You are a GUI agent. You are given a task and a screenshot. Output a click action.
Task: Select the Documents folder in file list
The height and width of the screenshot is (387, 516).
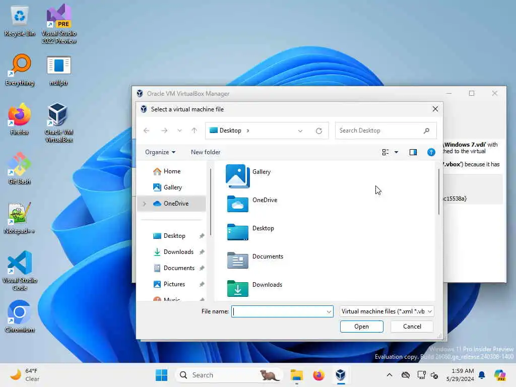click(x=255, y=260)
